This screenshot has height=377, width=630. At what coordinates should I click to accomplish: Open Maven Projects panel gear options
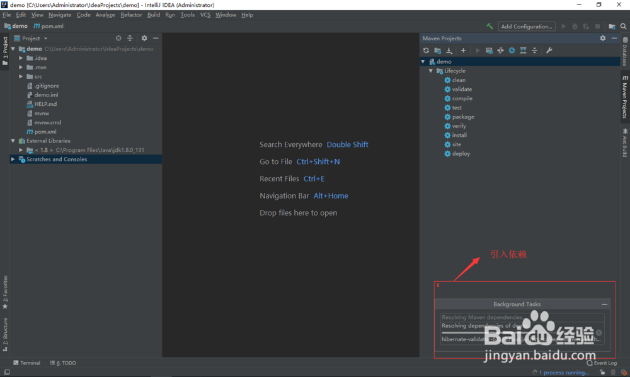(603, 38)
